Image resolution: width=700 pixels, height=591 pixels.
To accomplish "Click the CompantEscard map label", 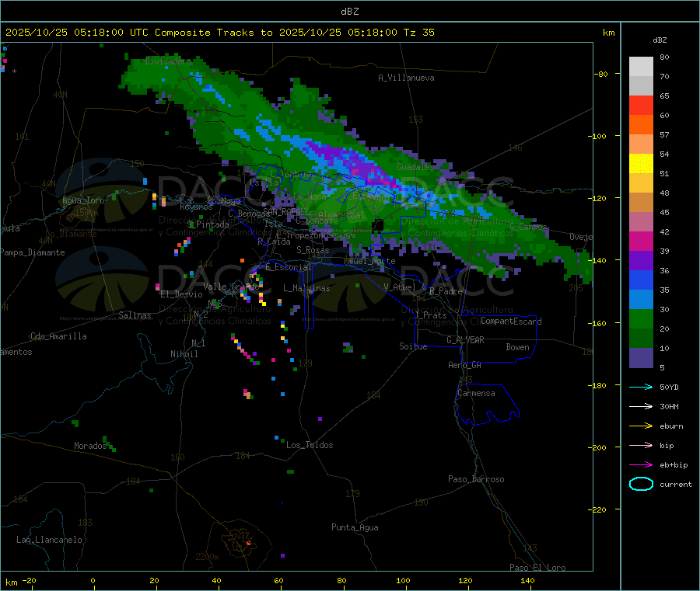I will tap(511, 322).
